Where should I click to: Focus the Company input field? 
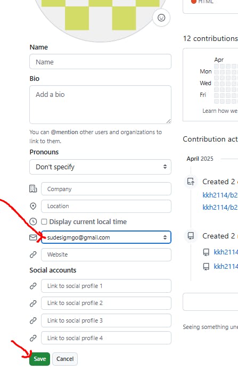[x=106, y=189]
